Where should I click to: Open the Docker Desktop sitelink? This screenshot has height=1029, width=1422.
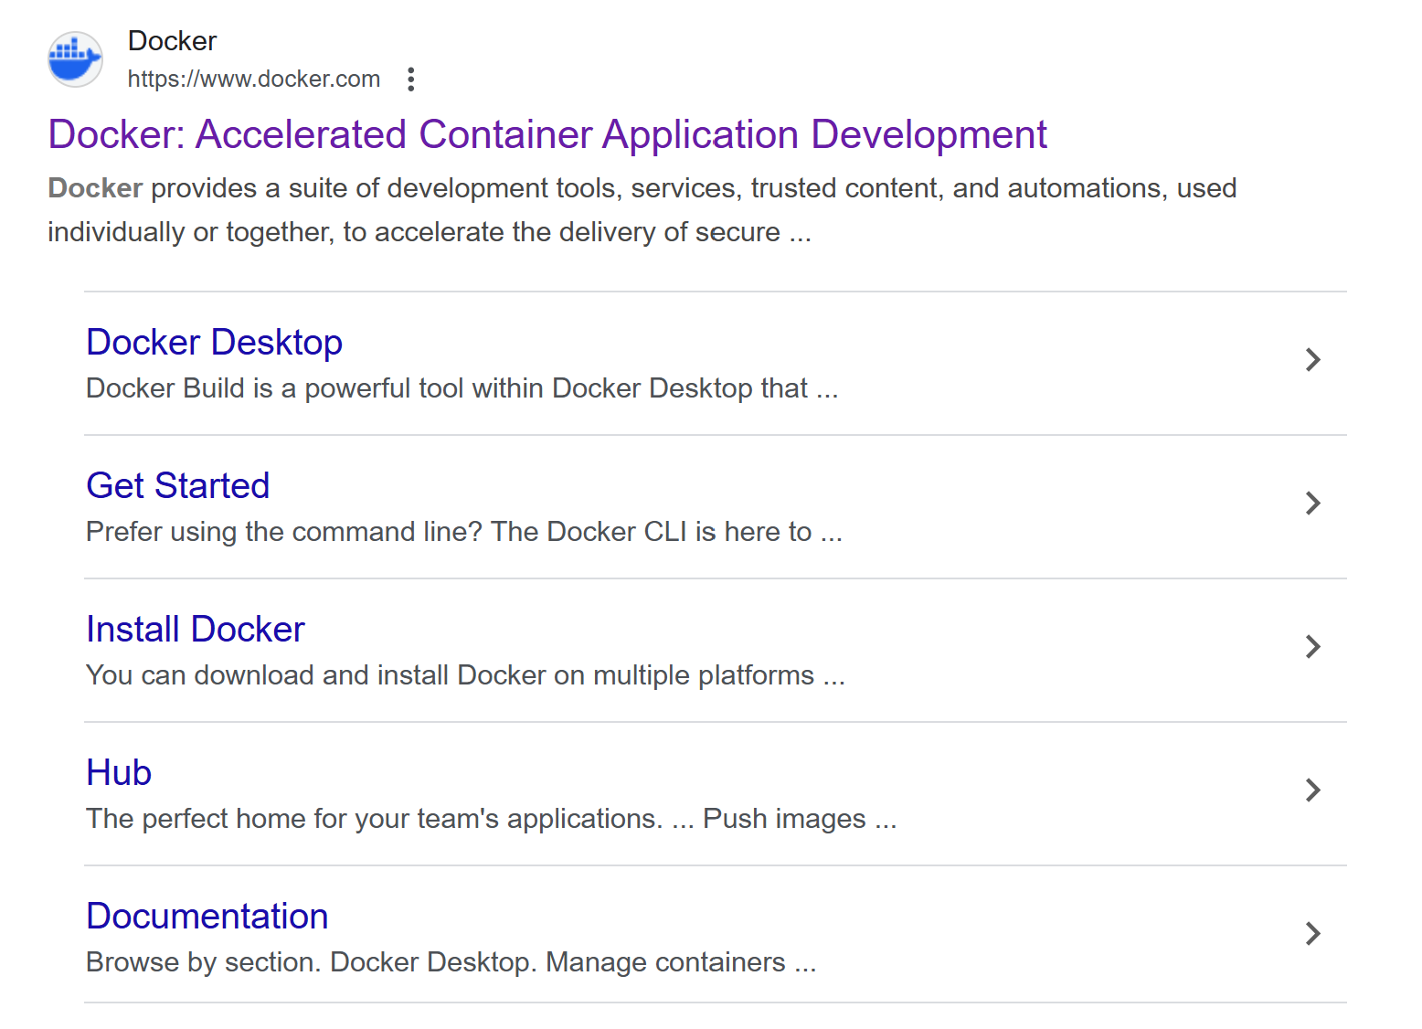214,342
